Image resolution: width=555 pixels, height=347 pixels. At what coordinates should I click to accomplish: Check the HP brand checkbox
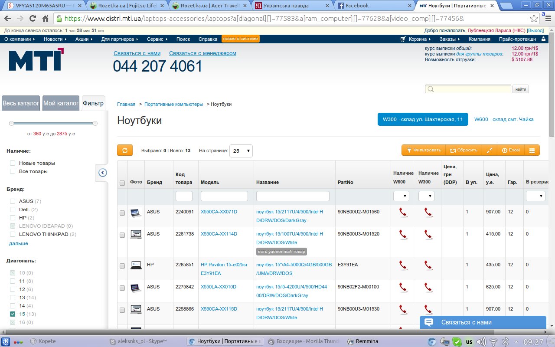[x=13, y=218]
